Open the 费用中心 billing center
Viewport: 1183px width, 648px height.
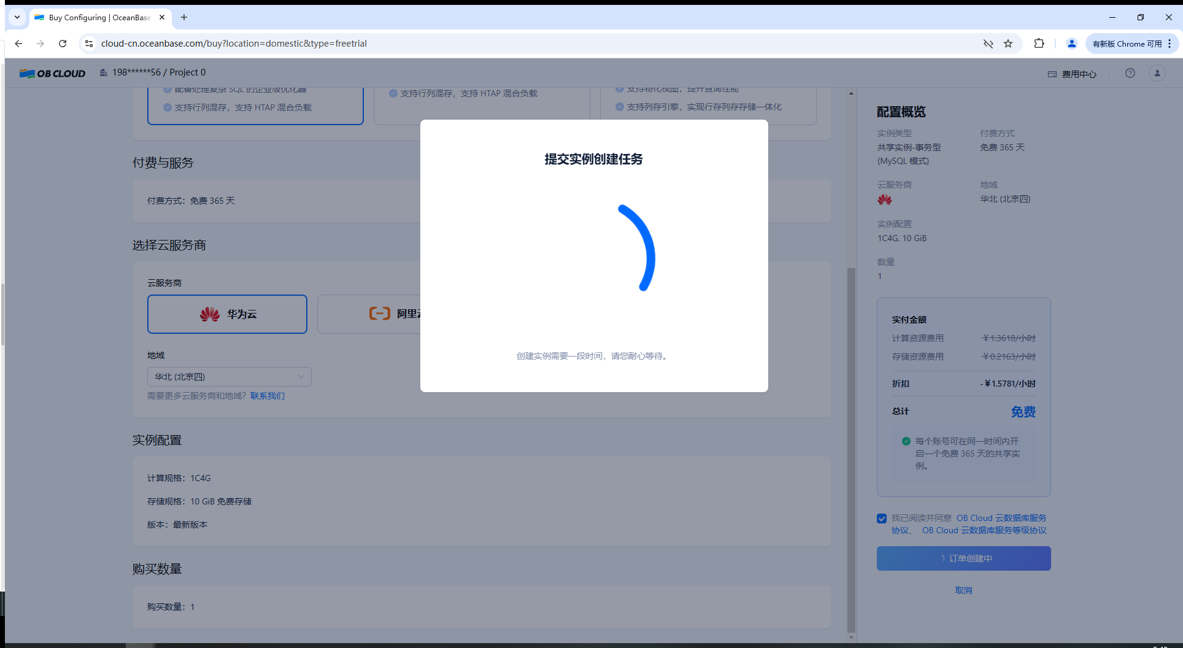[x=1072, y=74]
